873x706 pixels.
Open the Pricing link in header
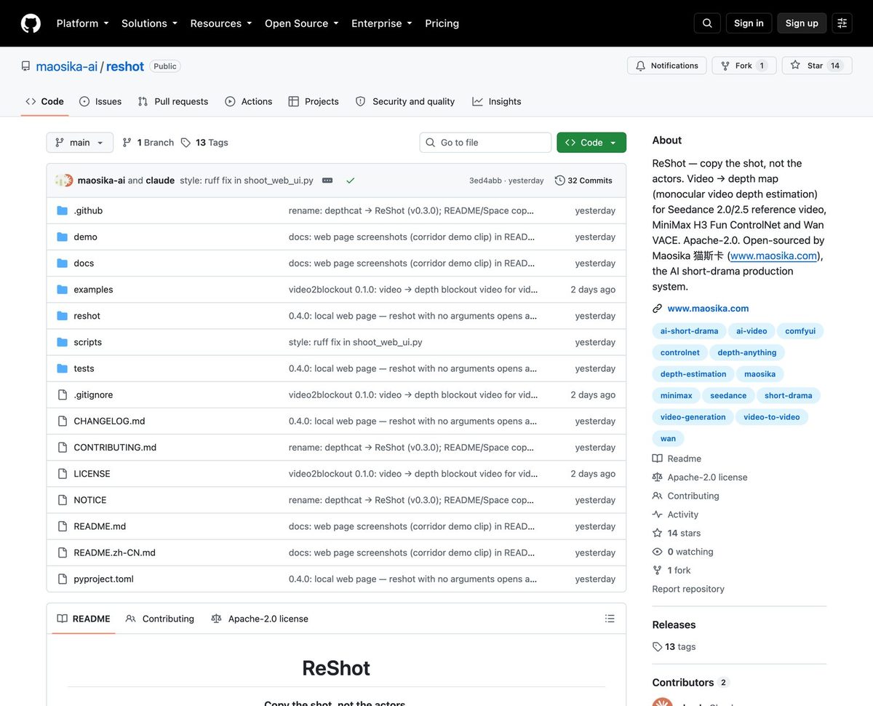[442, 23]
